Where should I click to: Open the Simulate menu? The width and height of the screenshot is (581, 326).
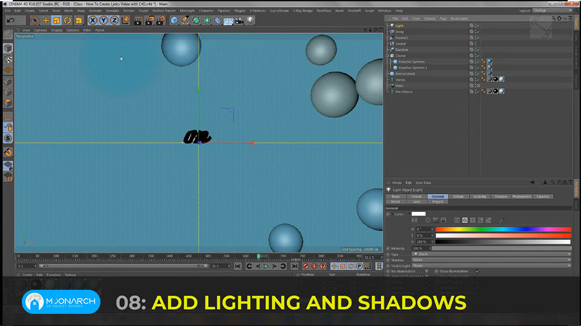tap(113, 11)
